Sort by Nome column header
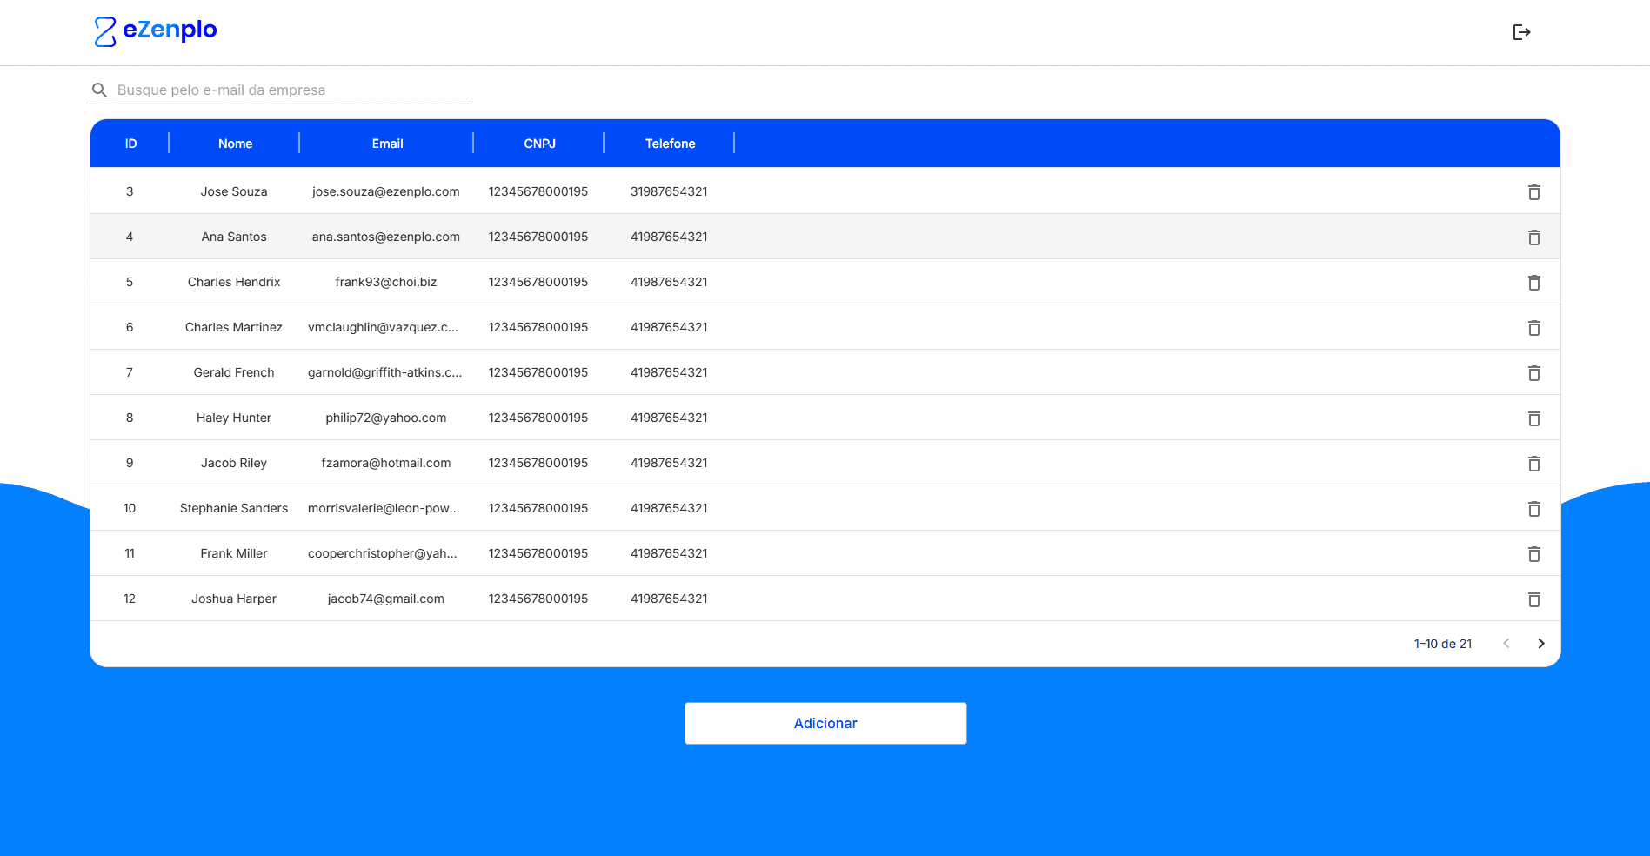 point(235,144)
